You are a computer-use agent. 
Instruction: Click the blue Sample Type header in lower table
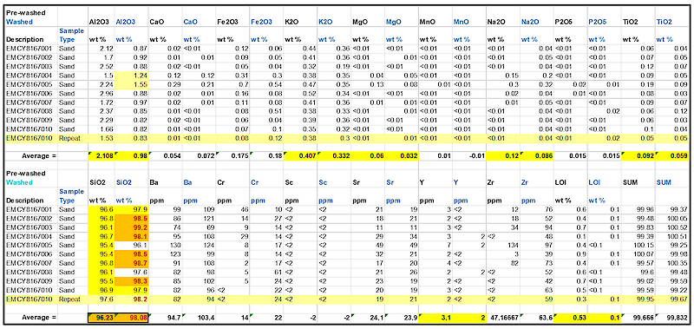(71, 195)
